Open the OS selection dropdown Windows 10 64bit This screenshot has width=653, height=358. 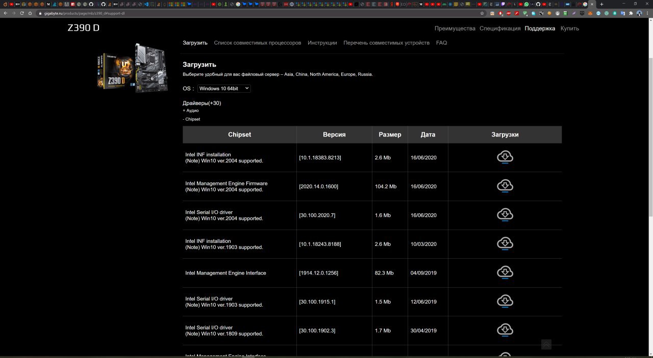pyautogui.click(x=224, y=88)
